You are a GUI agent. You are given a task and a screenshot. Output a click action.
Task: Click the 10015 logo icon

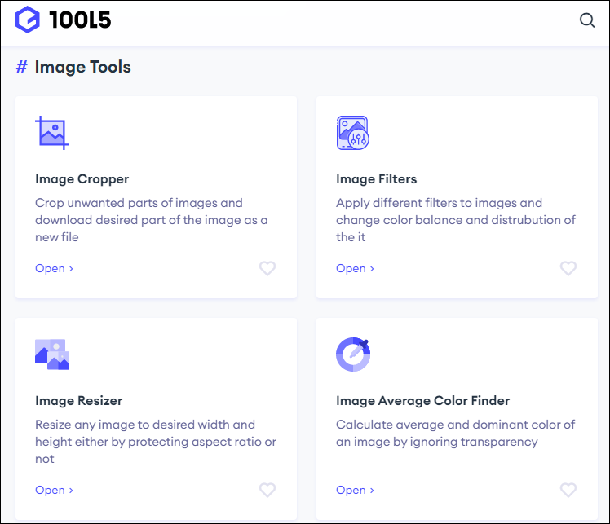click(28, 20)
